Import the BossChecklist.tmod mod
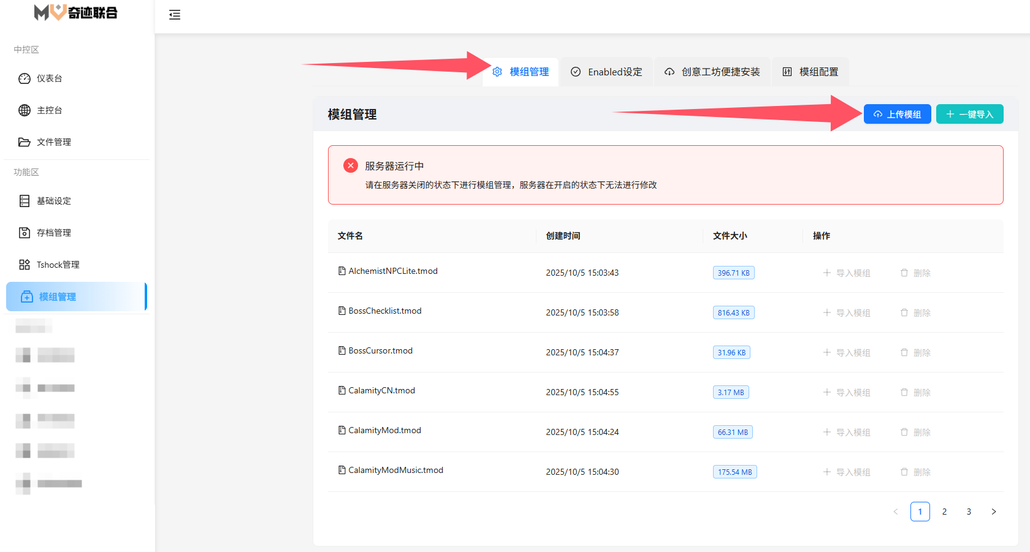This screenshot has height=552, width=1030. [847, 312]
